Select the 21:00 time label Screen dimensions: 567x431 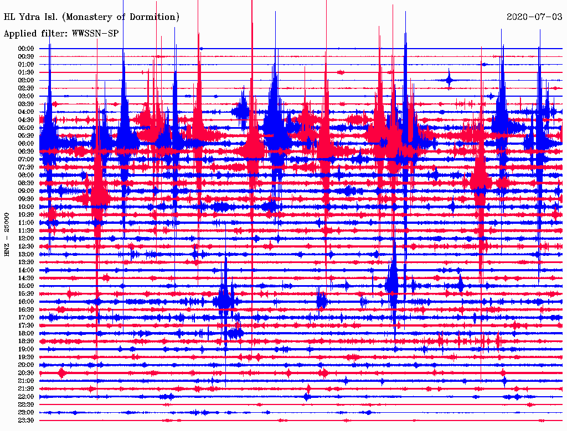26,381
